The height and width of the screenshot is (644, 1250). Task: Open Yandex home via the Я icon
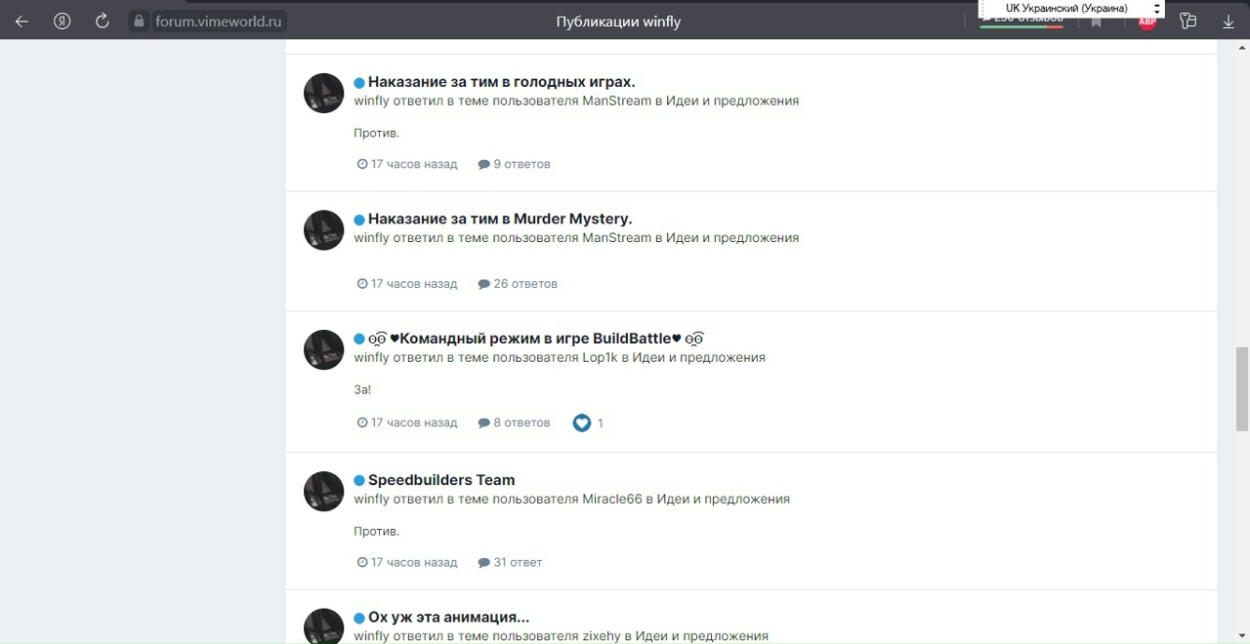[x=62, y=20]
